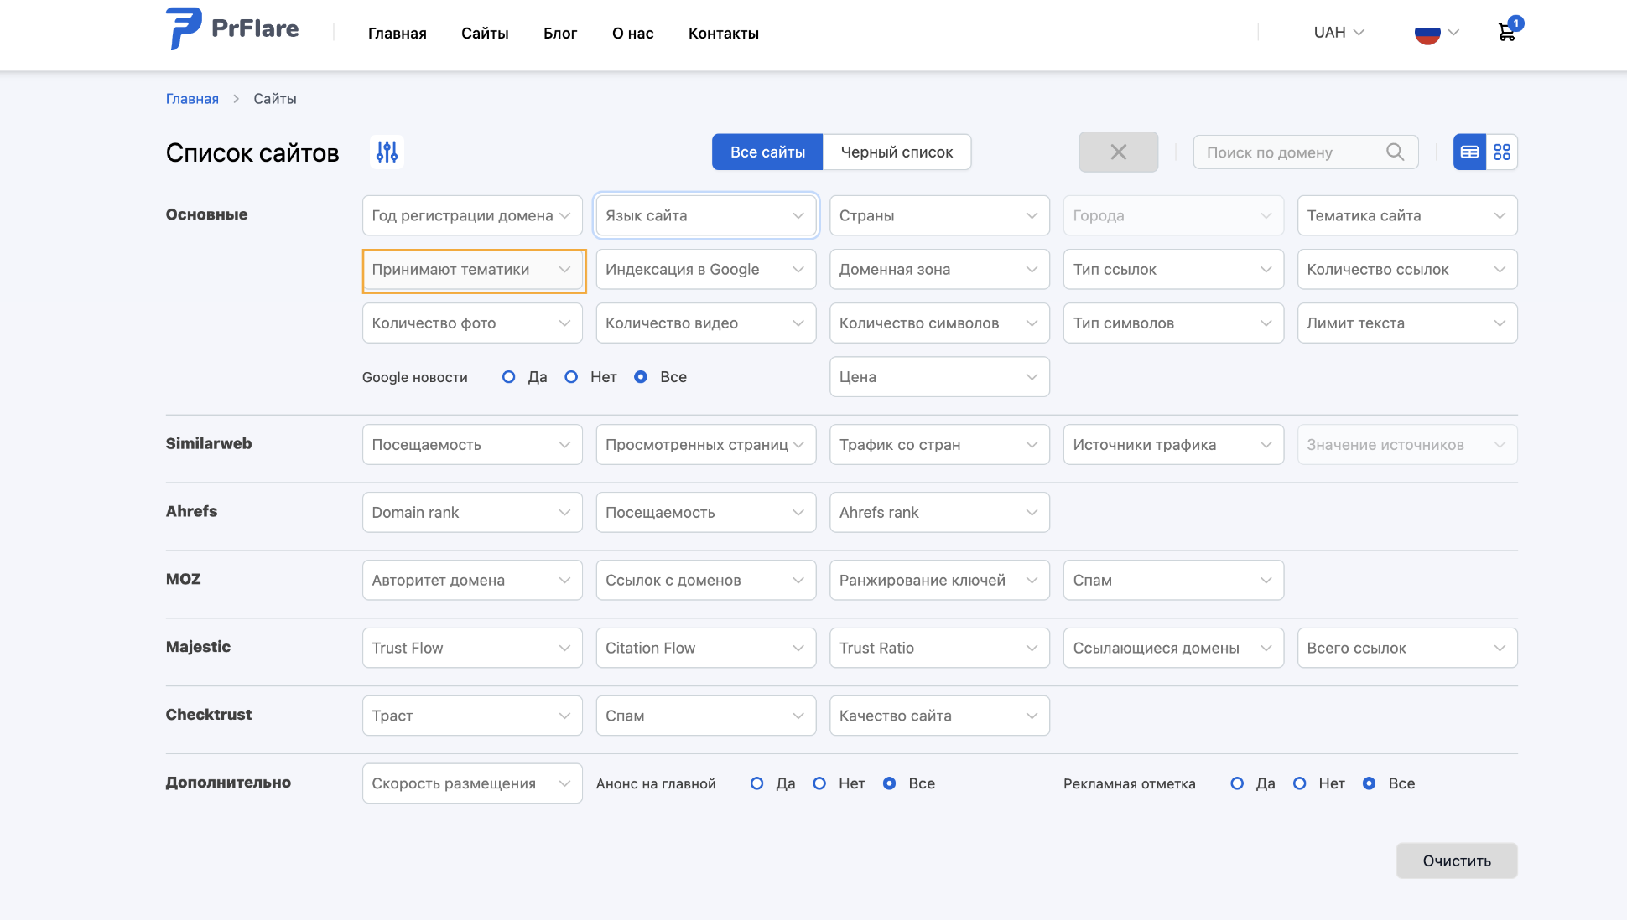Select Все for Google новости
1627x920 pixels.
641,377
